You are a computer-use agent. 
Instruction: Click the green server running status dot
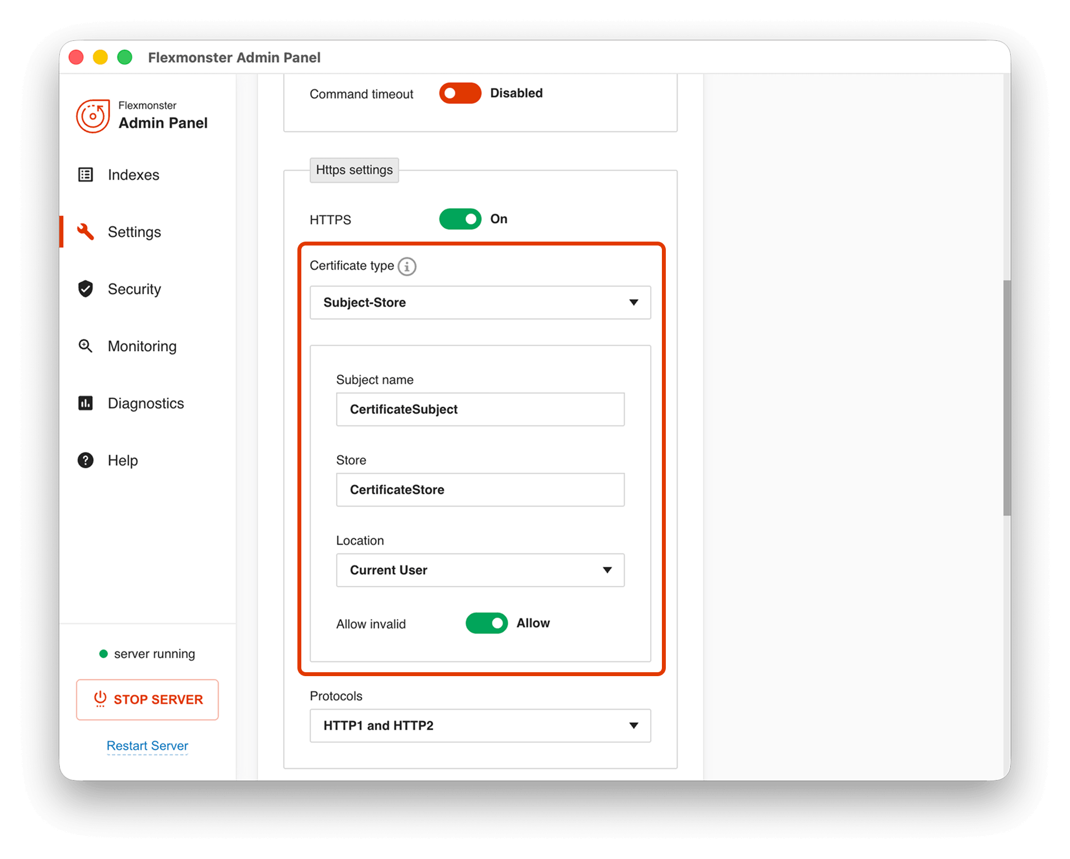(103, 653)
